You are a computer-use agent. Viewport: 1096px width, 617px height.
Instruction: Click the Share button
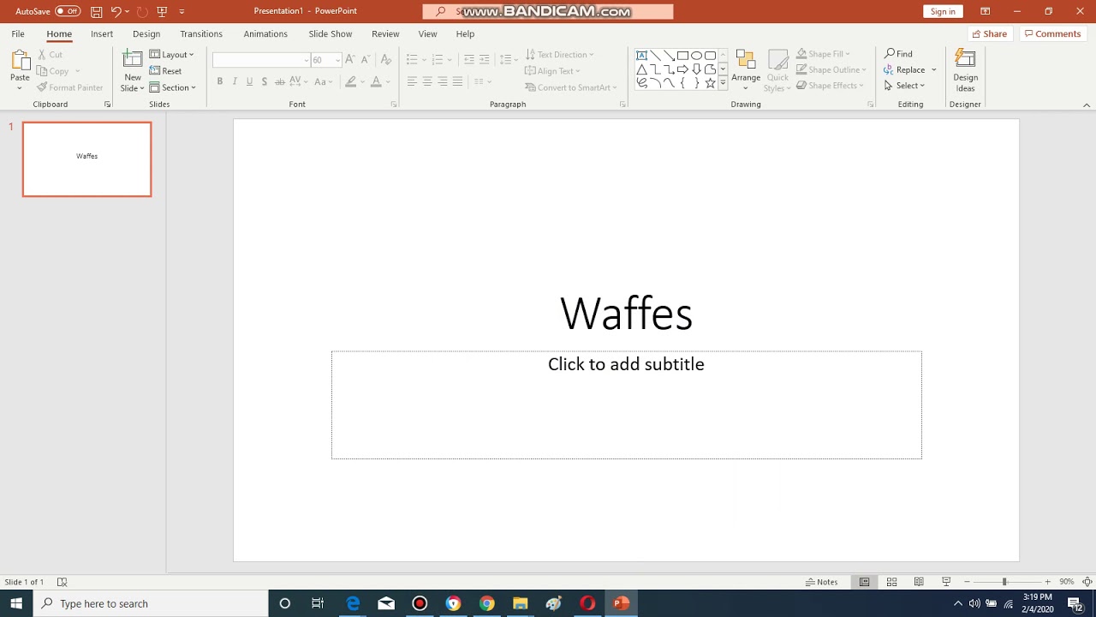pyautogui.click(x=990, y=33)
